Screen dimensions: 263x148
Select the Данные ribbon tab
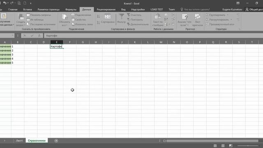point(87,9)
